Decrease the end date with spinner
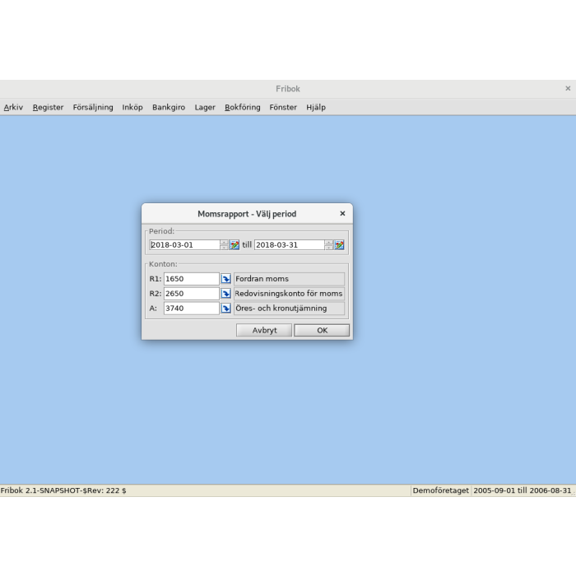The image size is (576, 576). [x=329, y=248]
